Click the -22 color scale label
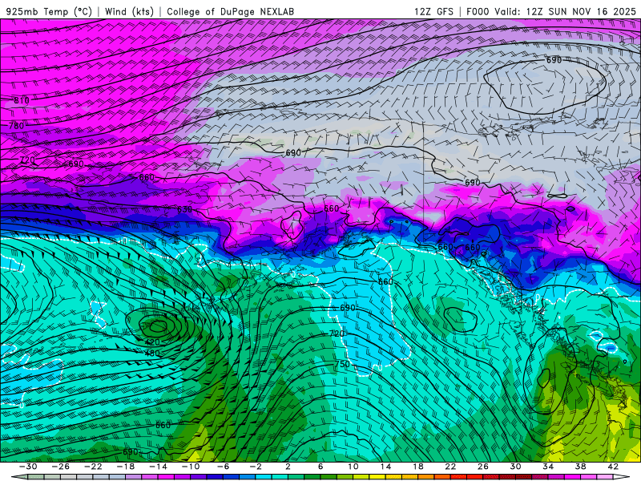 tap(93, 467)
